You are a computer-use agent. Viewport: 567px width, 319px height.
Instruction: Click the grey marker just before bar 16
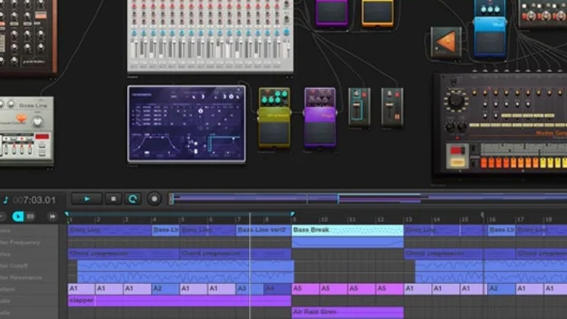click(482, 216)
